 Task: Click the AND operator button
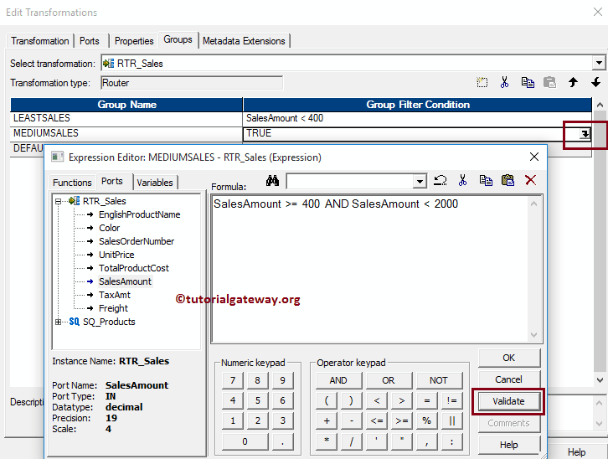[x=338, y=381]
